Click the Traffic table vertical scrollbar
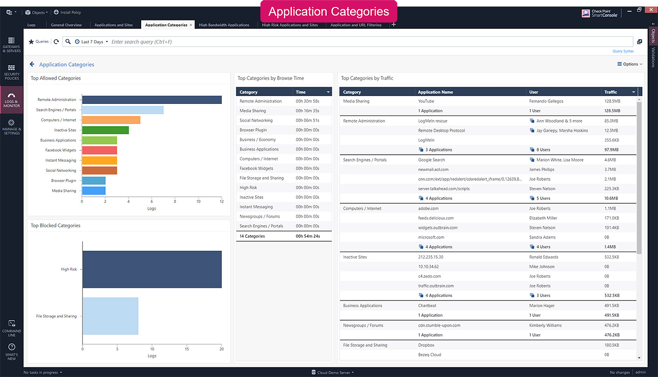Image resolution: width=658 pixels, height=377 pixels. point(639,178)
